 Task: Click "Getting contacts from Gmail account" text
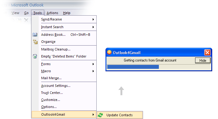[x=150, y=60]
